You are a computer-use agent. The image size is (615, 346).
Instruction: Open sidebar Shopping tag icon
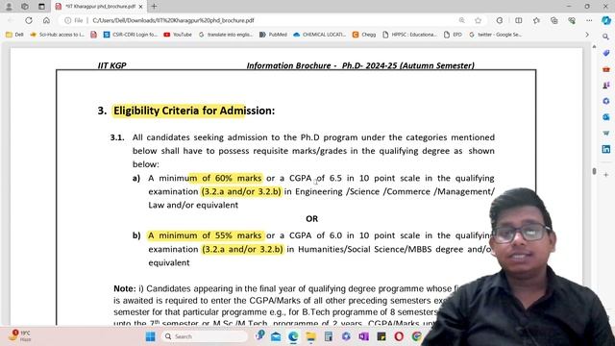point(606,53)
